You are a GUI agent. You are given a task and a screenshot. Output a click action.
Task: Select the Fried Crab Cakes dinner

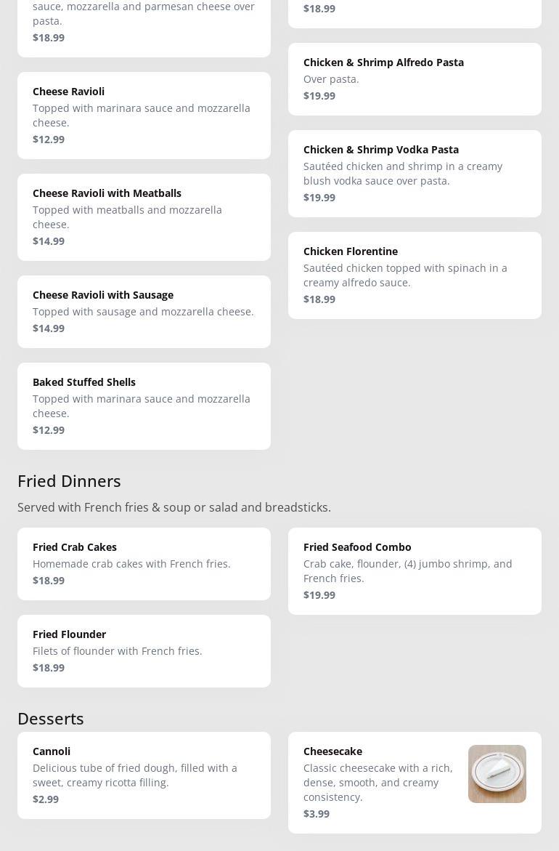(144, 564)
